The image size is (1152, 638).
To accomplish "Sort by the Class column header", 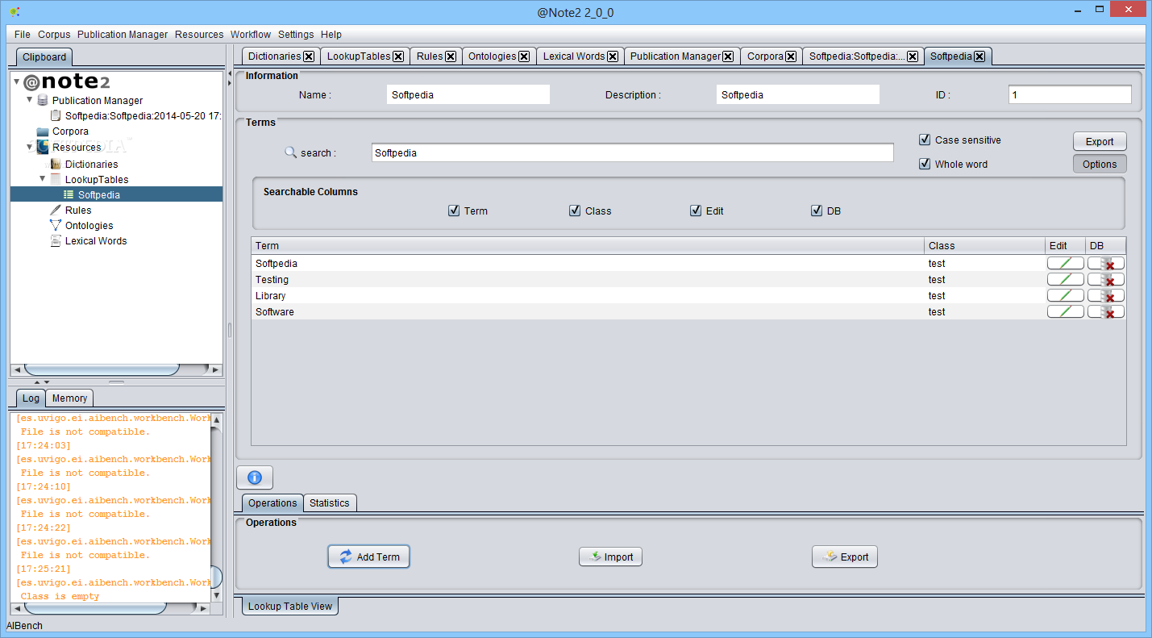I will coord(984,245).
